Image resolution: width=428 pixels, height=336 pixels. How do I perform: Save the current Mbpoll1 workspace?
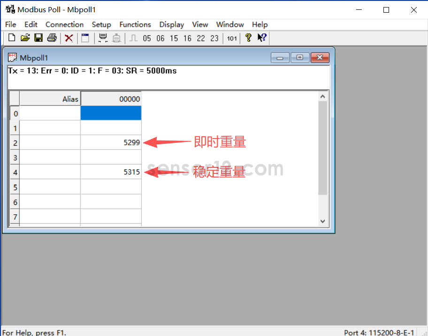[x=38, y=38]
